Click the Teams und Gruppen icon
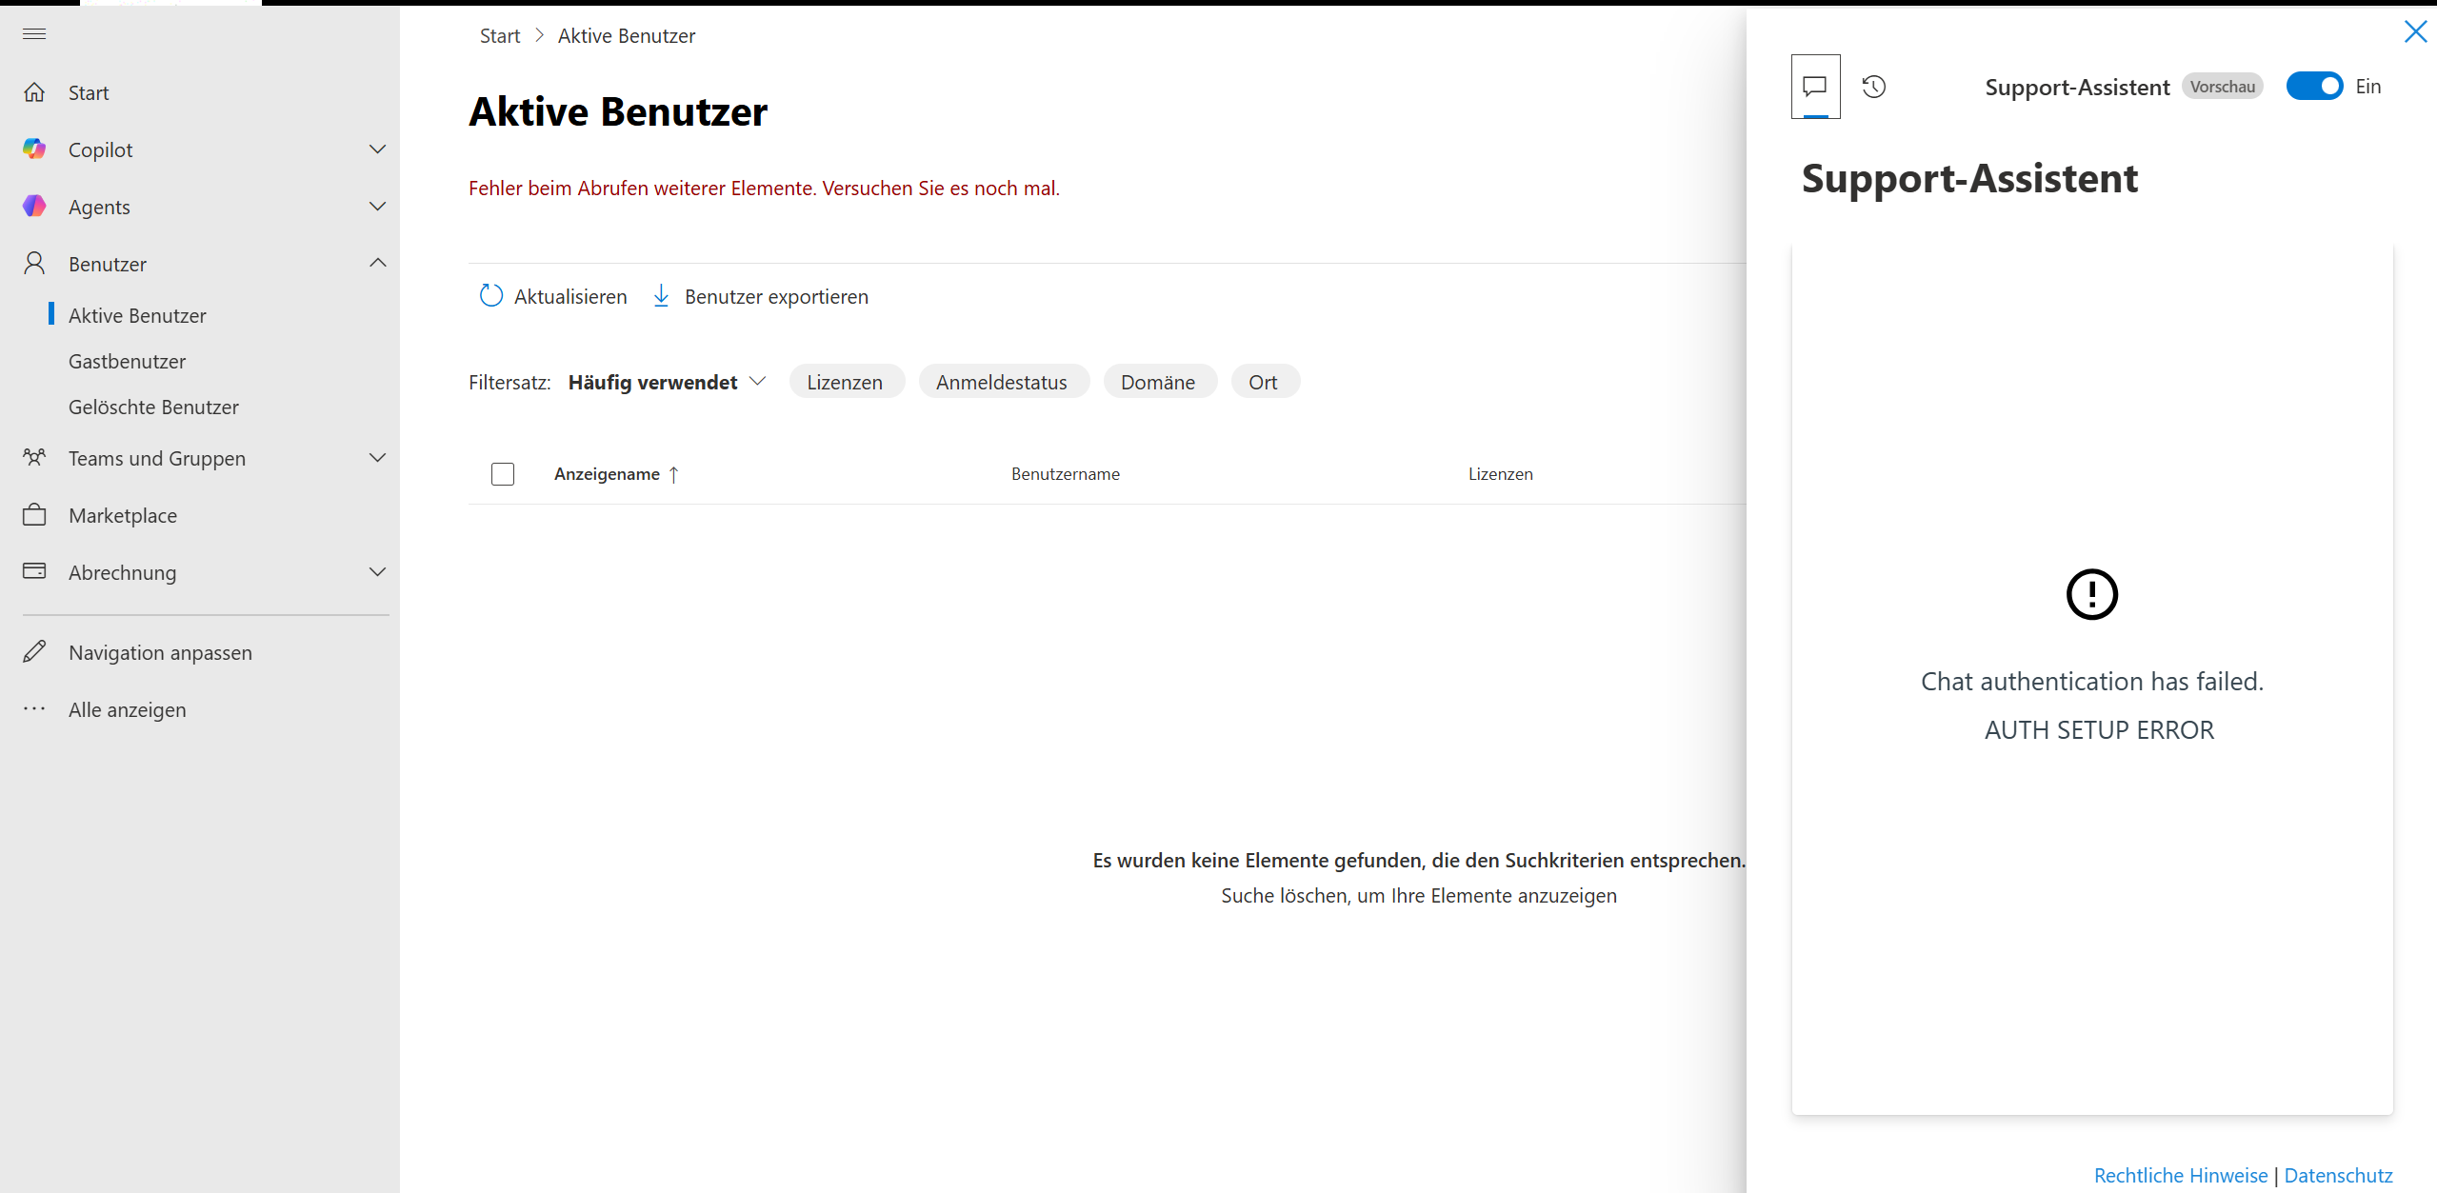Viewport: 2437px width, 1193px height. 34,458
